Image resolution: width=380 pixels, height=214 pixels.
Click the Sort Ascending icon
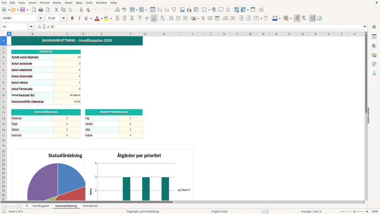click(160, 10)
